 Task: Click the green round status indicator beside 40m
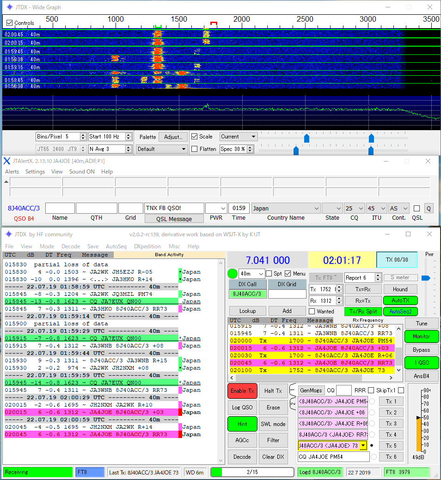coord(233,274)
